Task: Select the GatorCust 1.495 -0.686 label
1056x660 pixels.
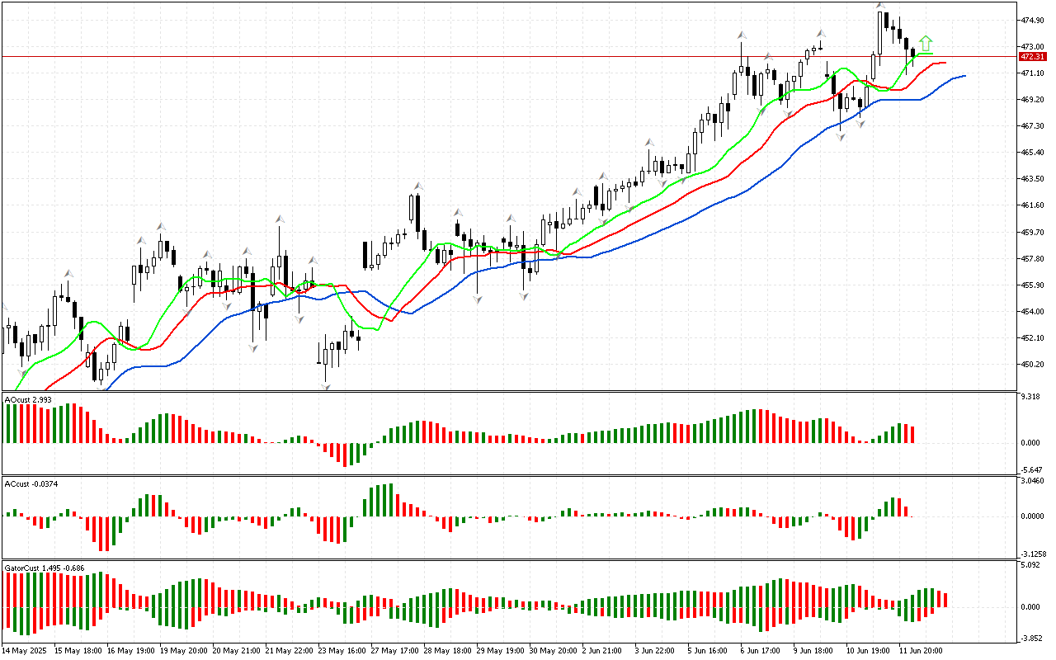Action: (45, 568)
